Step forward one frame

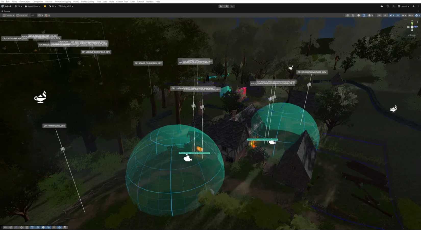232,6
